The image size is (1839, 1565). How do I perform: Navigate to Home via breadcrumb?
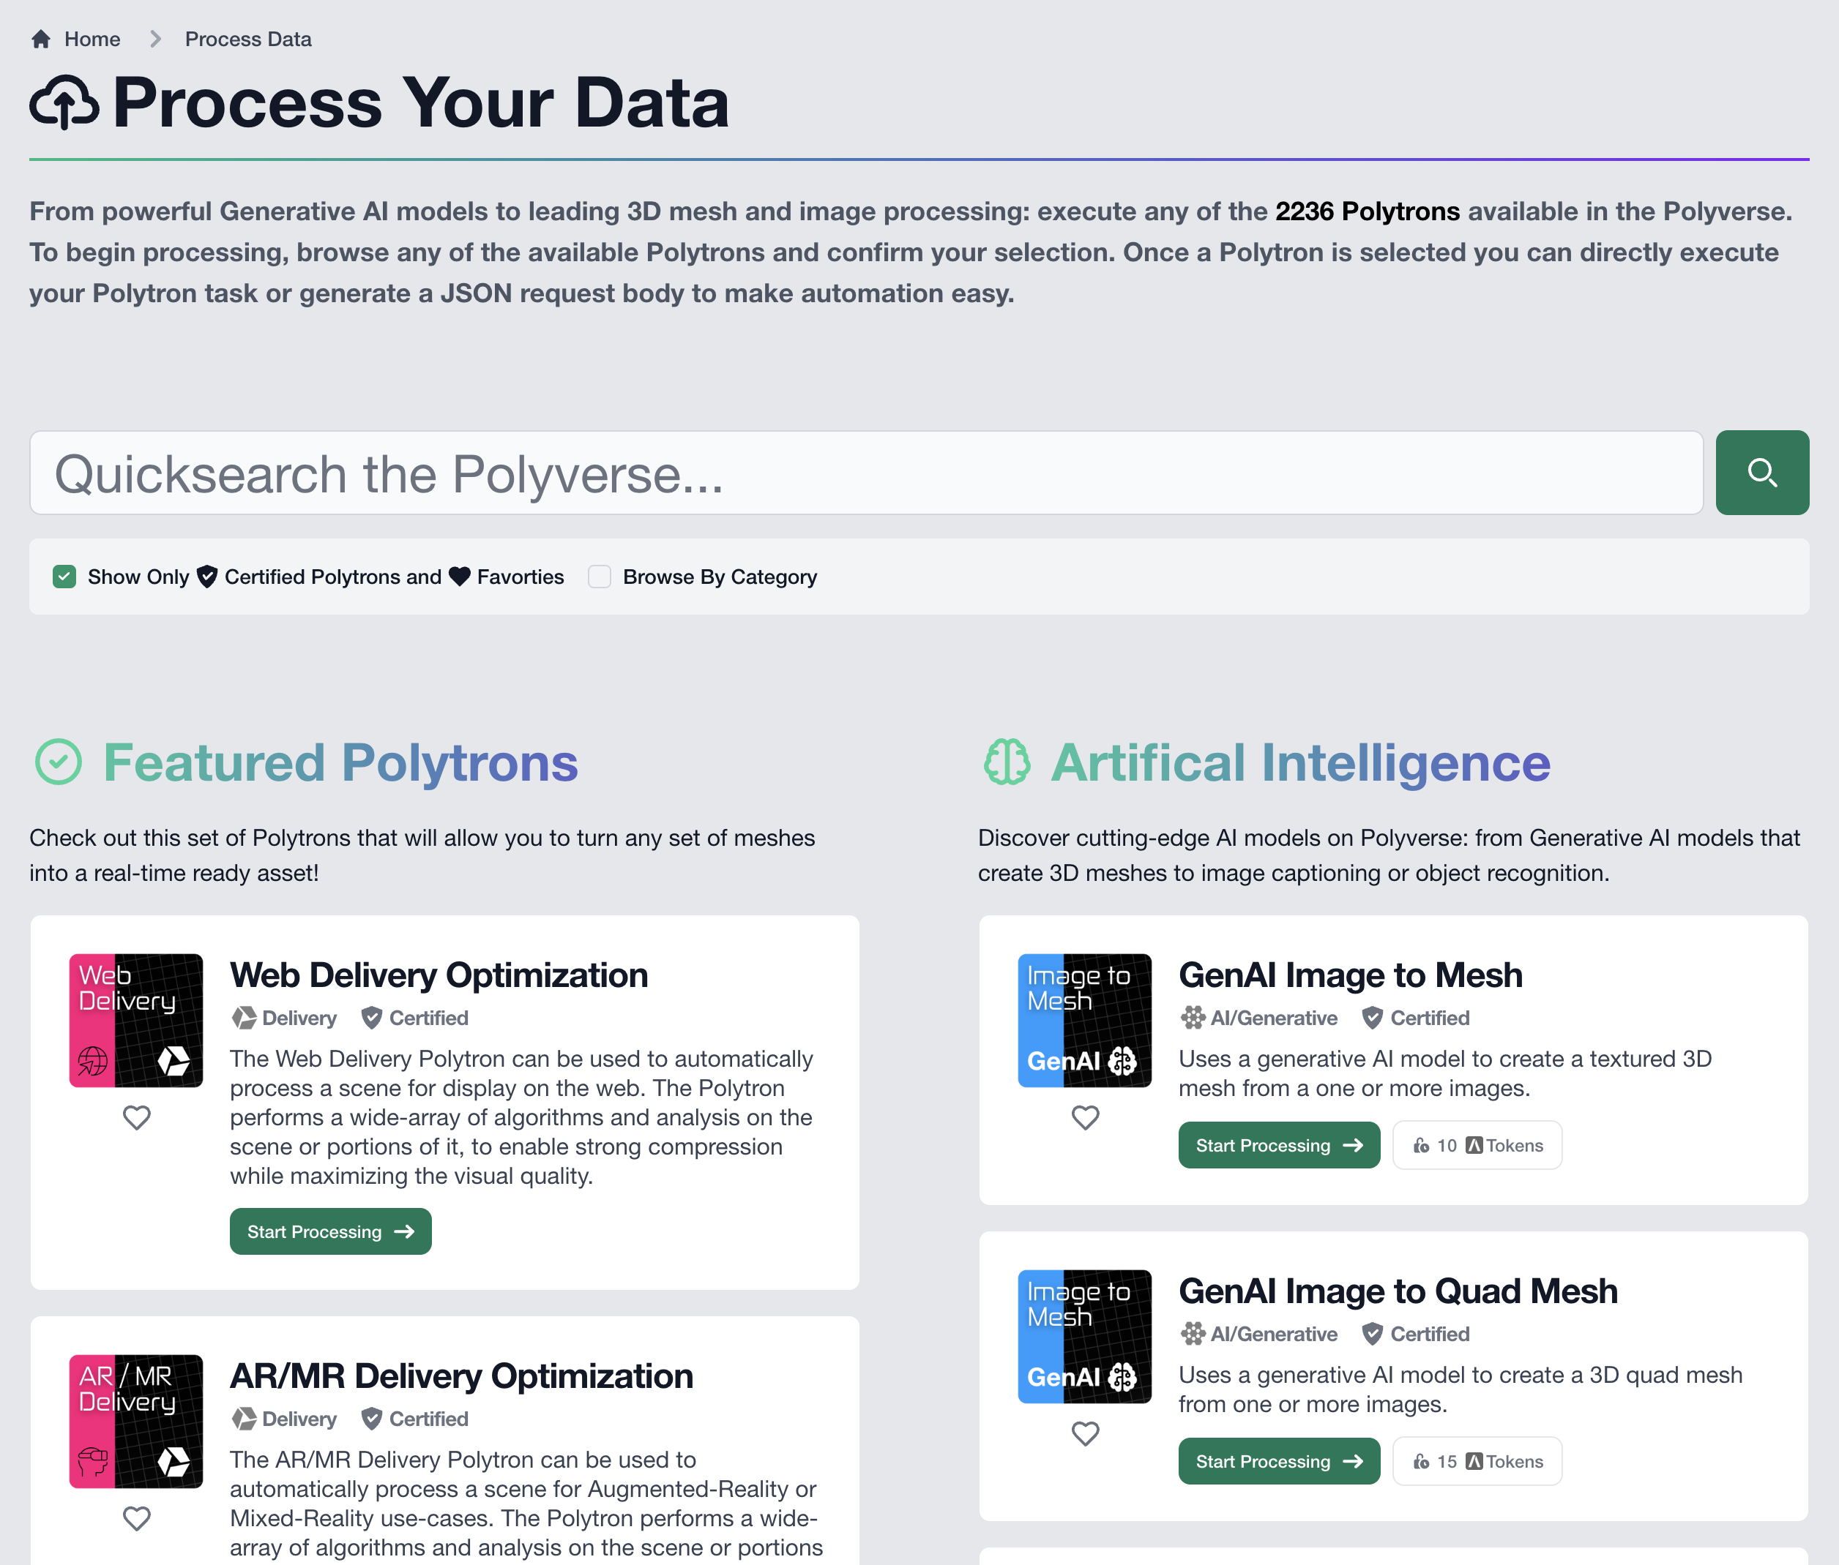point(92,38)
